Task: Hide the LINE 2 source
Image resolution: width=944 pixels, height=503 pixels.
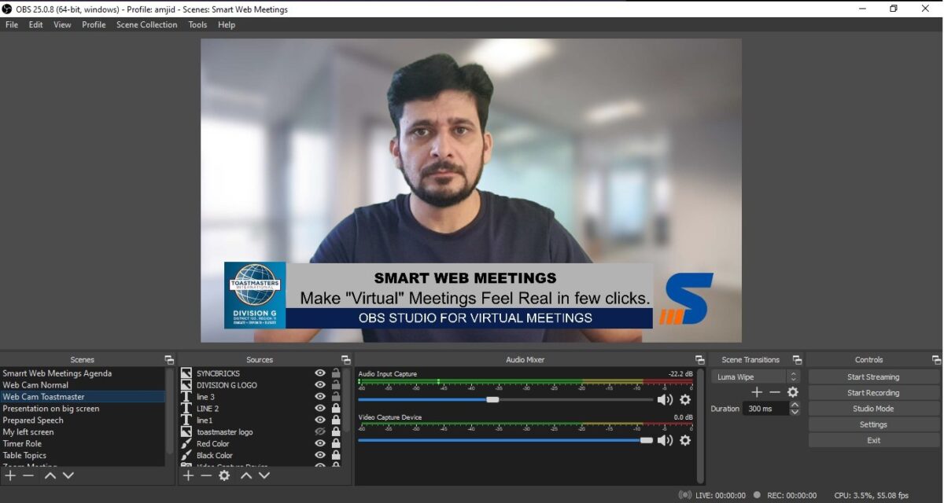Action: (320, 409)
